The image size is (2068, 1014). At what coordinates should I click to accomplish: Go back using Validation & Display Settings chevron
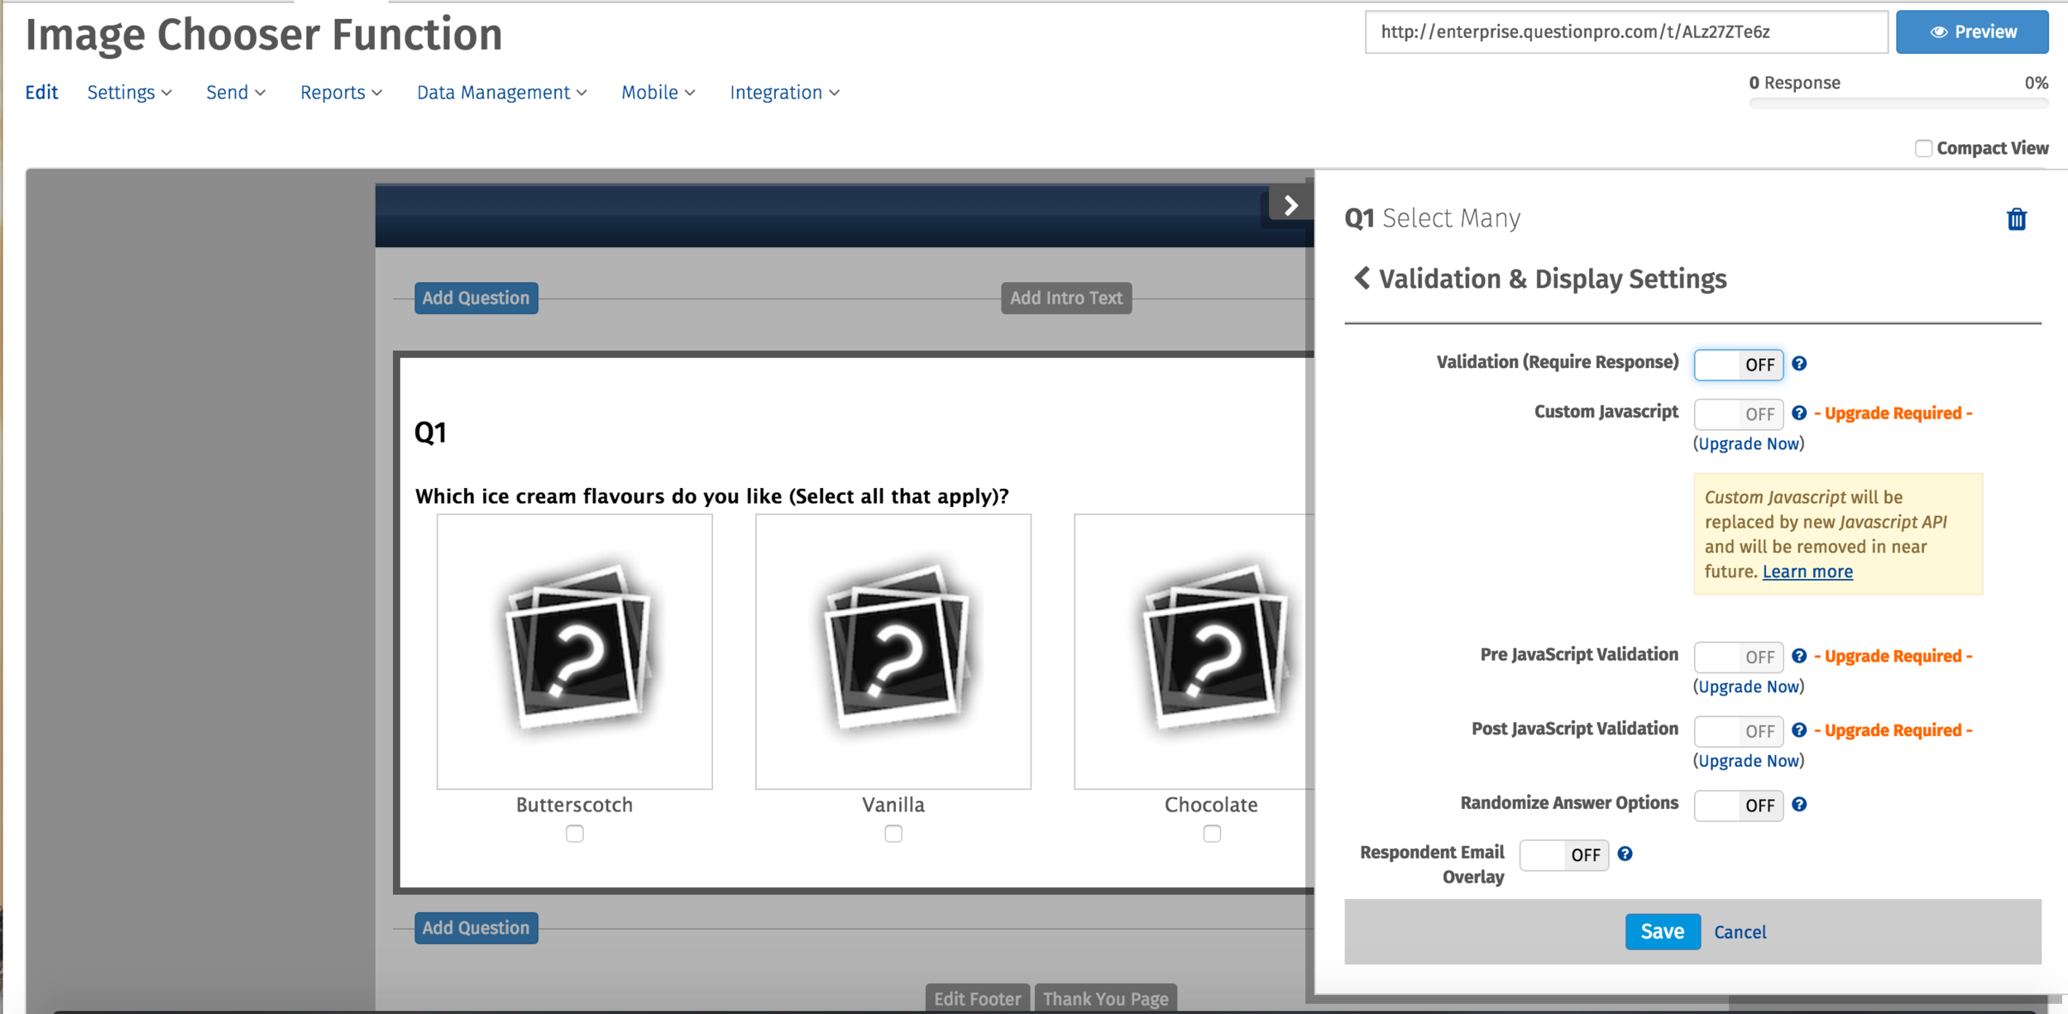point(1362,278)
